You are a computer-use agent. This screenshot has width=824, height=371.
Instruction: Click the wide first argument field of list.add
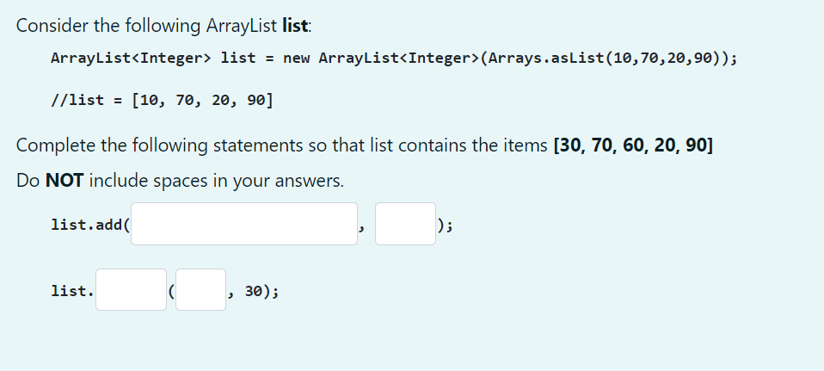243,224
